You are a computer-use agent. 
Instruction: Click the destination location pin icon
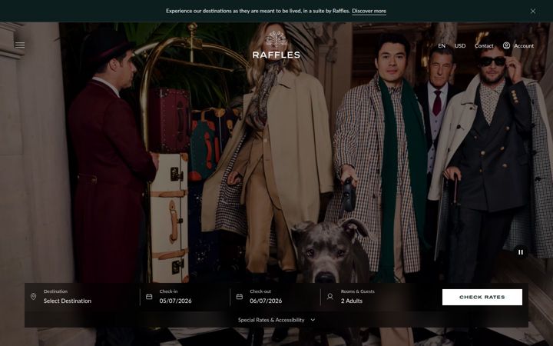coord(33,297)
